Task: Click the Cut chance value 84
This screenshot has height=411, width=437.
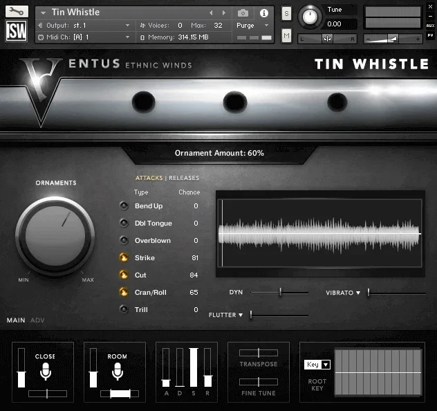Action: [x=194, y=275]
